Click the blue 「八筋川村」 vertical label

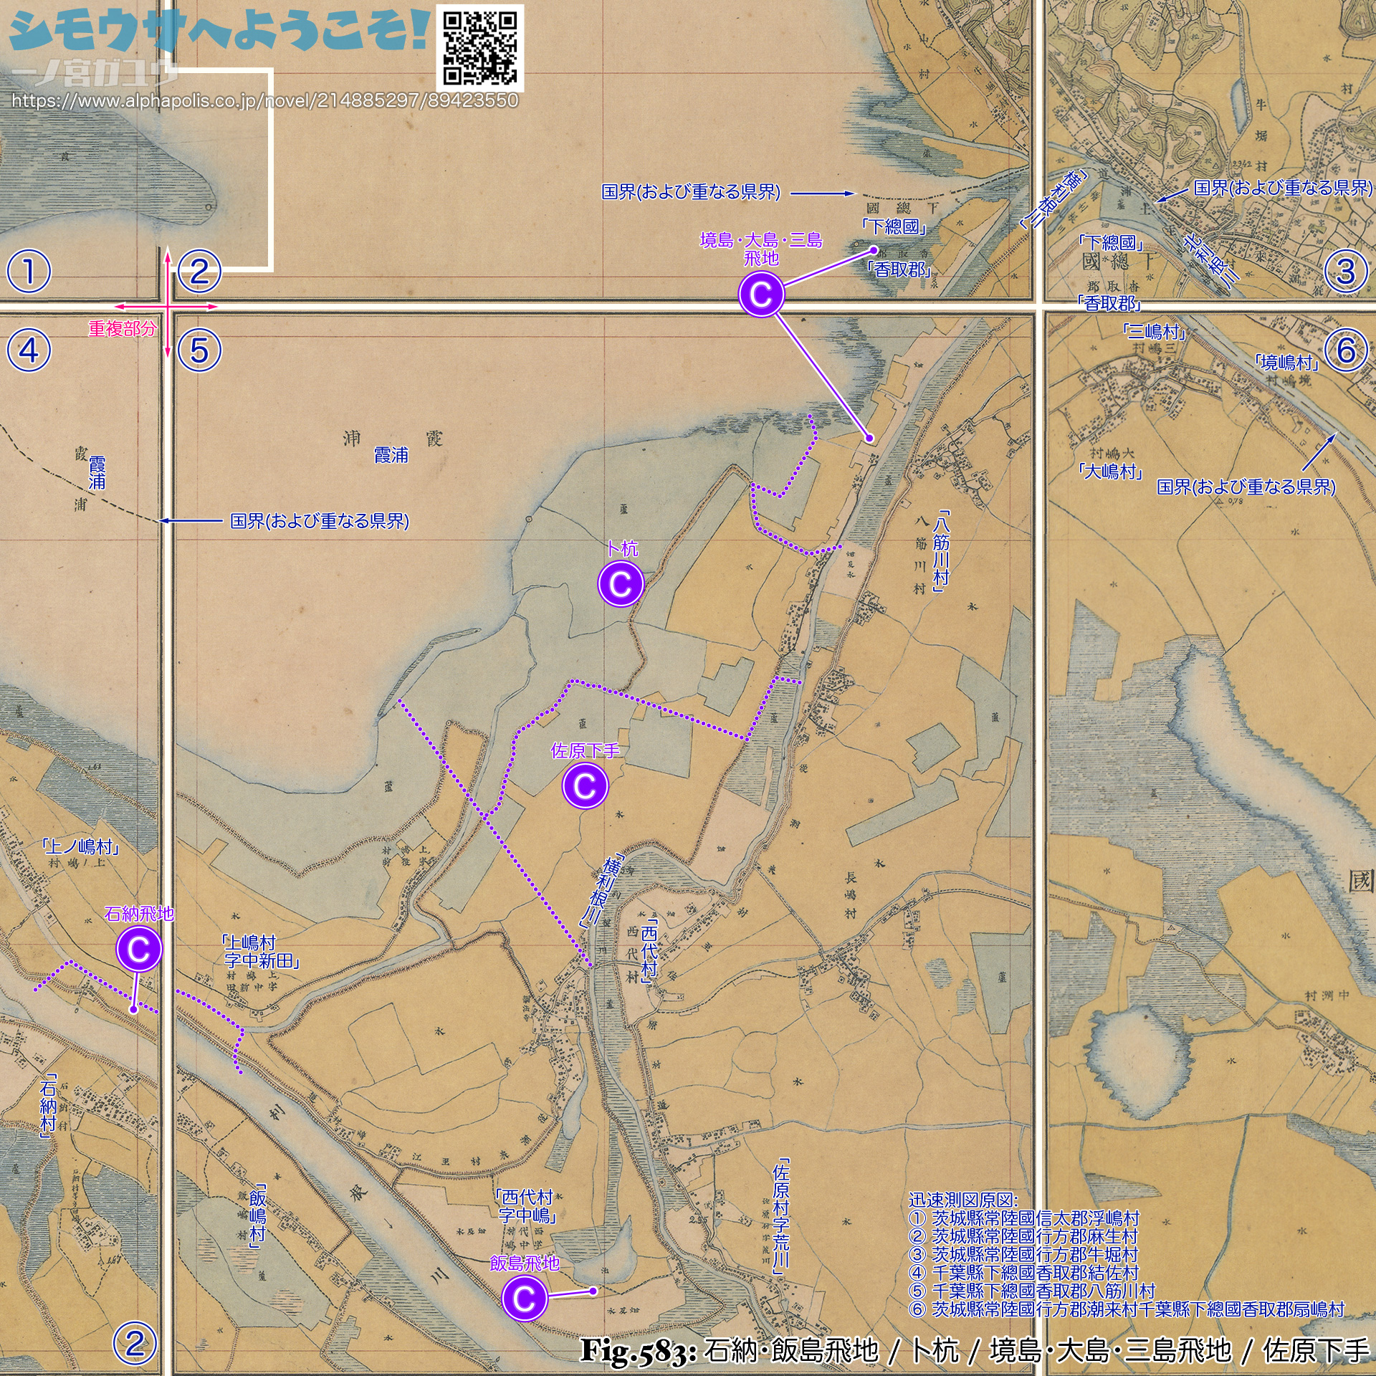click(941, 552)
